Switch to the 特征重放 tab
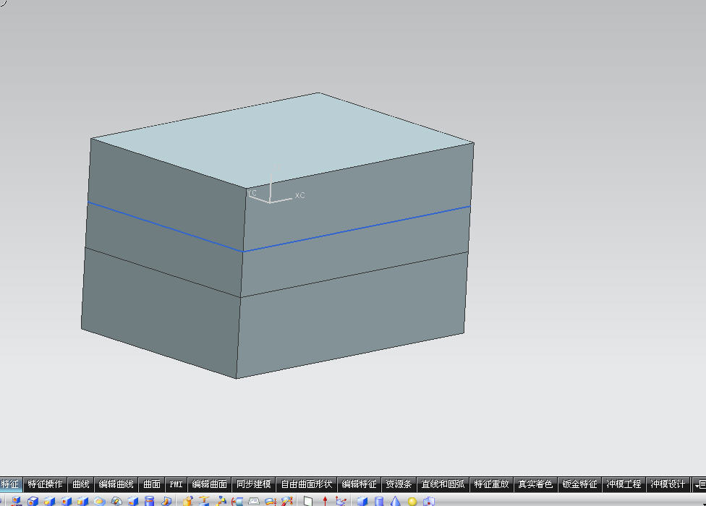The height and width of the screenshot is (506, 706). 491,484
